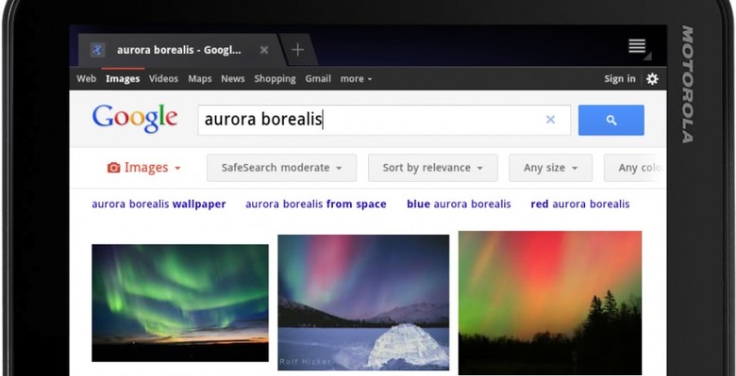Expand the more menu in top bar
736x376 pixels.
356,79
